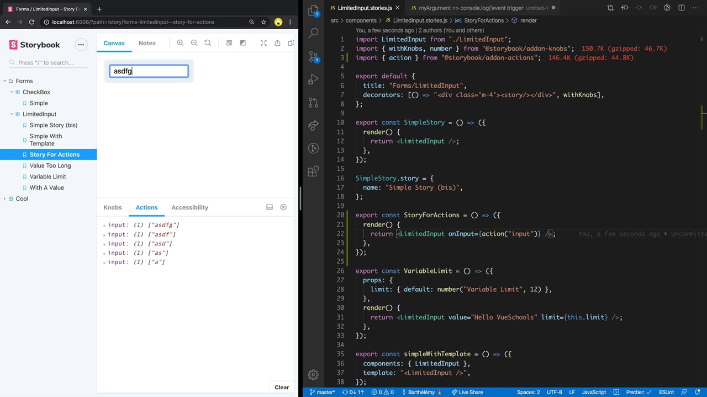Image resolution: width=707 pixels, height=397 pixels.
Task: Switch to the Notes tab
Action: coord(147,43)
